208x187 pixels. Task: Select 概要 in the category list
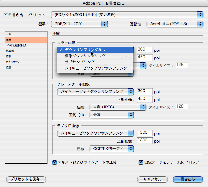[26, 67]
